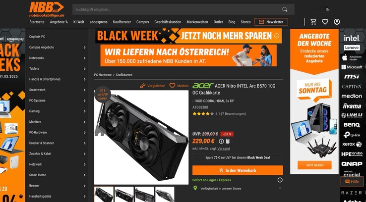The height and width of the screenshot is (202, 366).
Task: Open the financing calculator icon near price
Action: (228, 141)
